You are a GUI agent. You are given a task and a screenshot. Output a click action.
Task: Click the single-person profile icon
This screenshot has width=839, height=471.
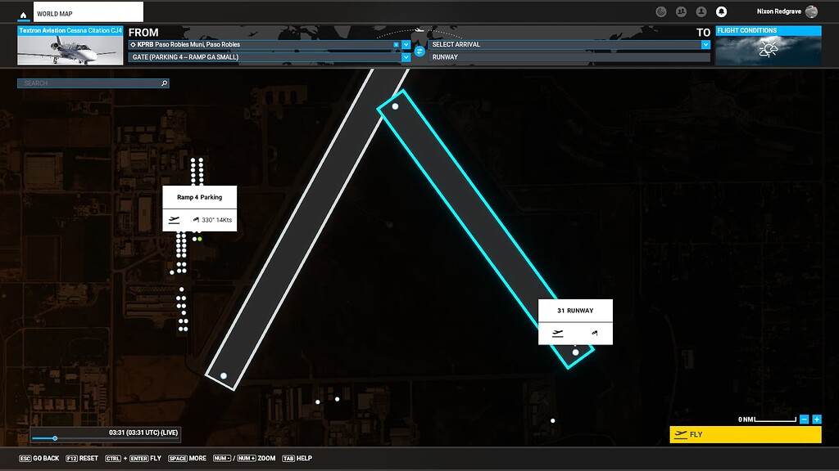point(701,11)
